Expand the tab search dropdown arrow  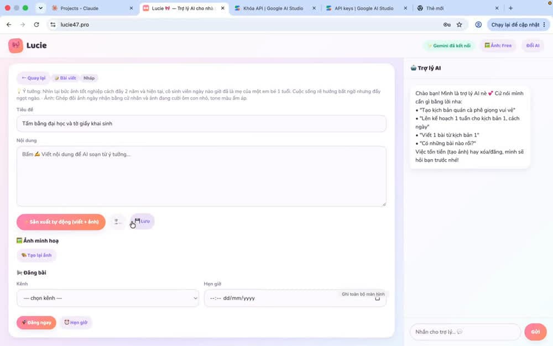(x=40, y=8)
